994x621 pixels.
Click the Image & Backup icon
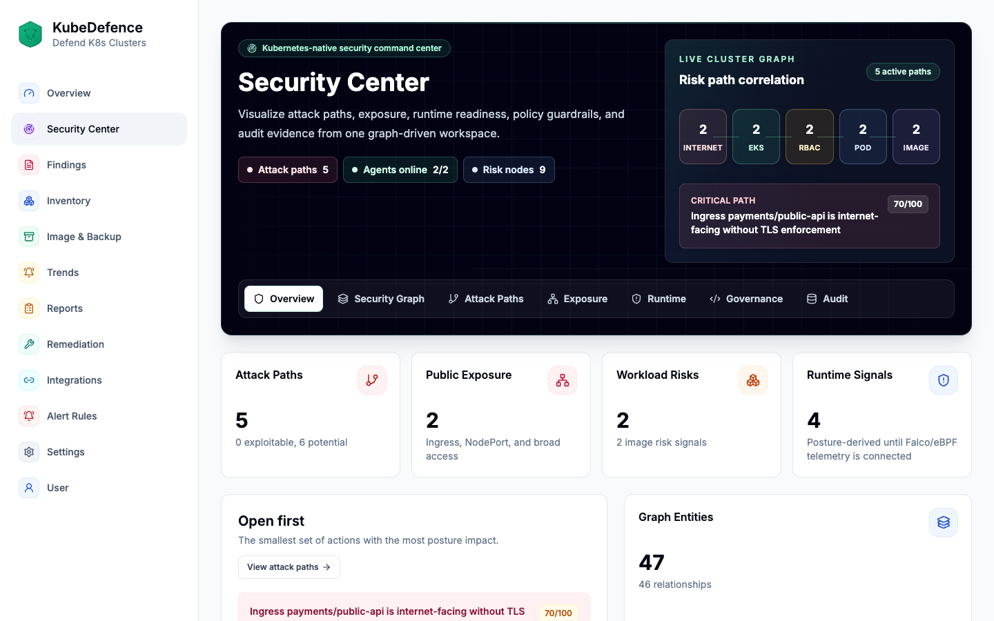[29, 237]
